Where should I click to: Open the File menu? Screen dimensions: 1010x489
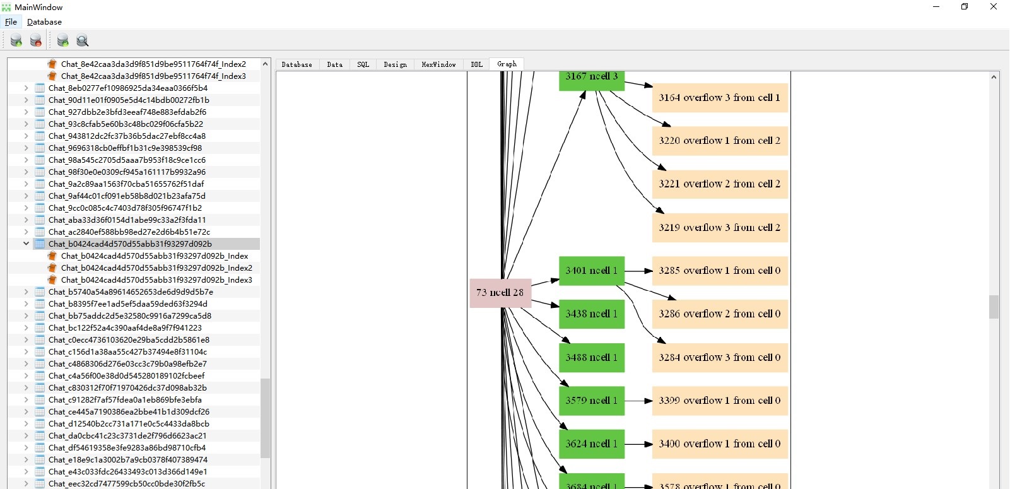point(11,21)
